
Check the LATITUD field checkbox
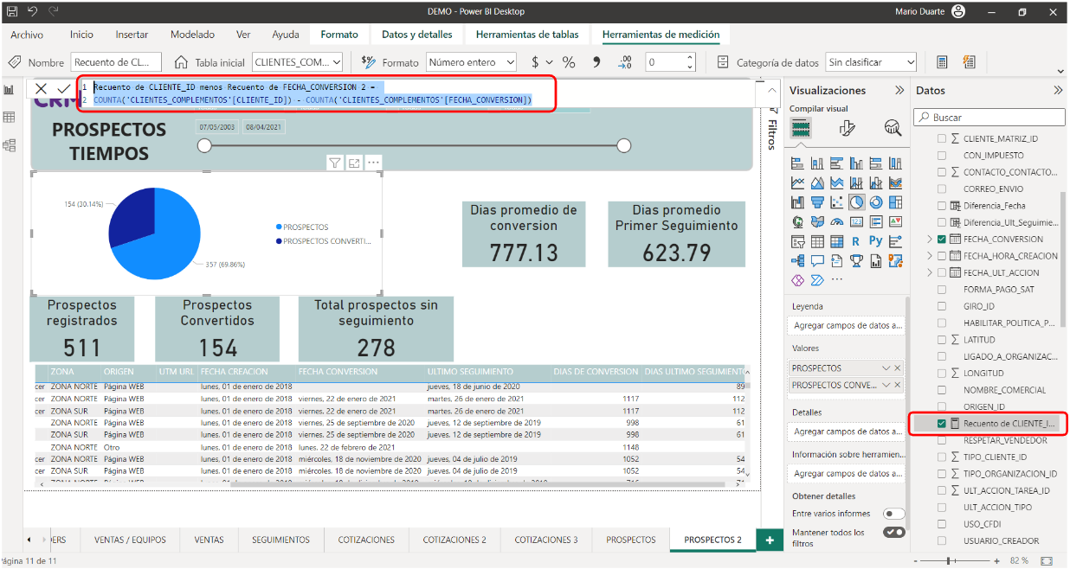pyautogui.click(x=942, y=340)
